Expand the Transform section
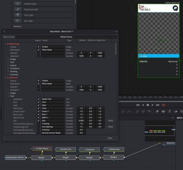This screenshot has height=170, width=183. click(8, 68)
